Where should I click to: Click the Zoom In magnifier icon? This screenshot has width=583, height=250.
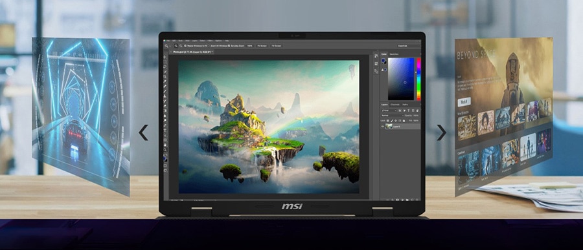[176, 46]
